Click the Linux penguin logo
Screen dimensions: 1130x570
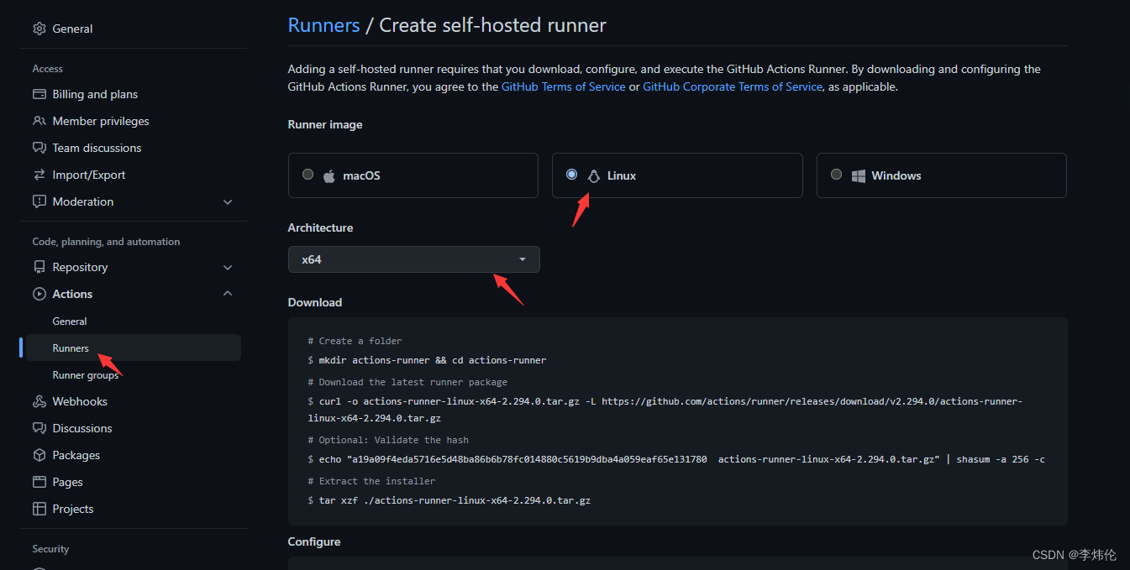(594, 175)
